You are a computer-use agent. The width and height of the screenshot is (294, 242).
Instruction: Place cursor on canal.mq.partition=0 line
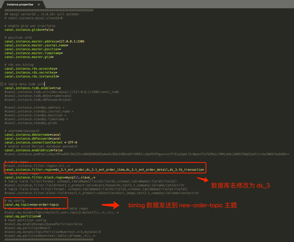23,216
